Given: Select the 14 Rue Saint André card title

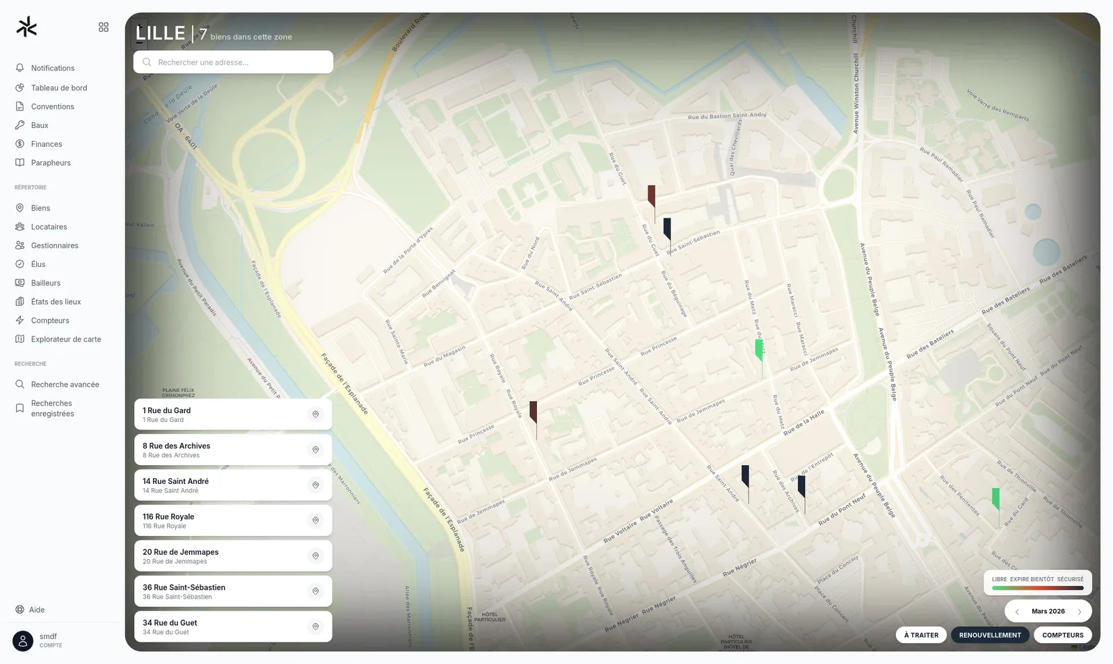Looking at the screenshot, I should 175,482.
